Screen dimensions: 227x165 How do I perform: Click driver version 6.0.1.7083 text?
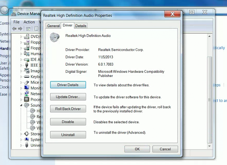click(106, 64)
